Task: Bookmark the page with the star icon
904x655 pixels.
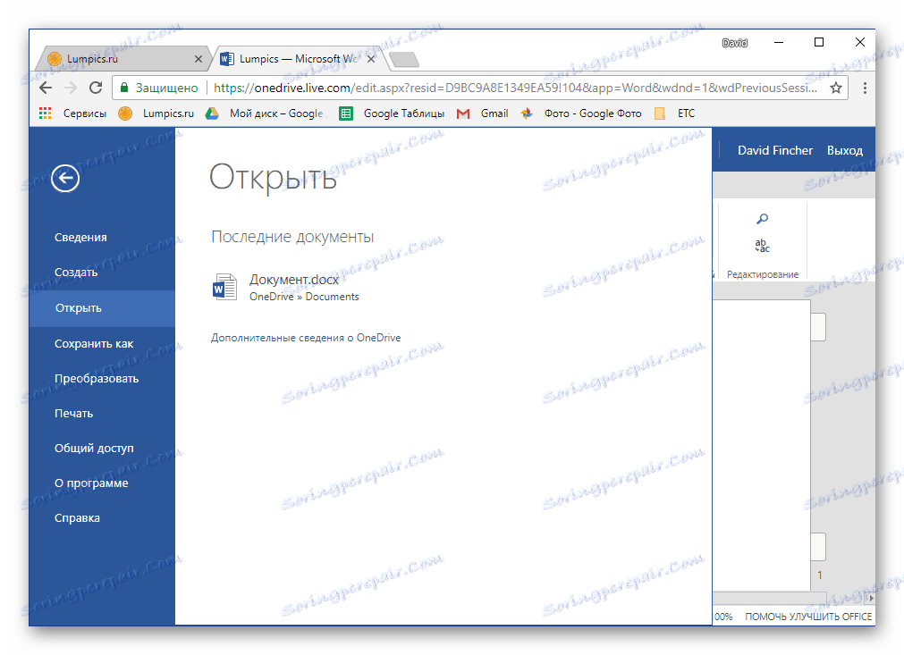Action: (836, 88)
